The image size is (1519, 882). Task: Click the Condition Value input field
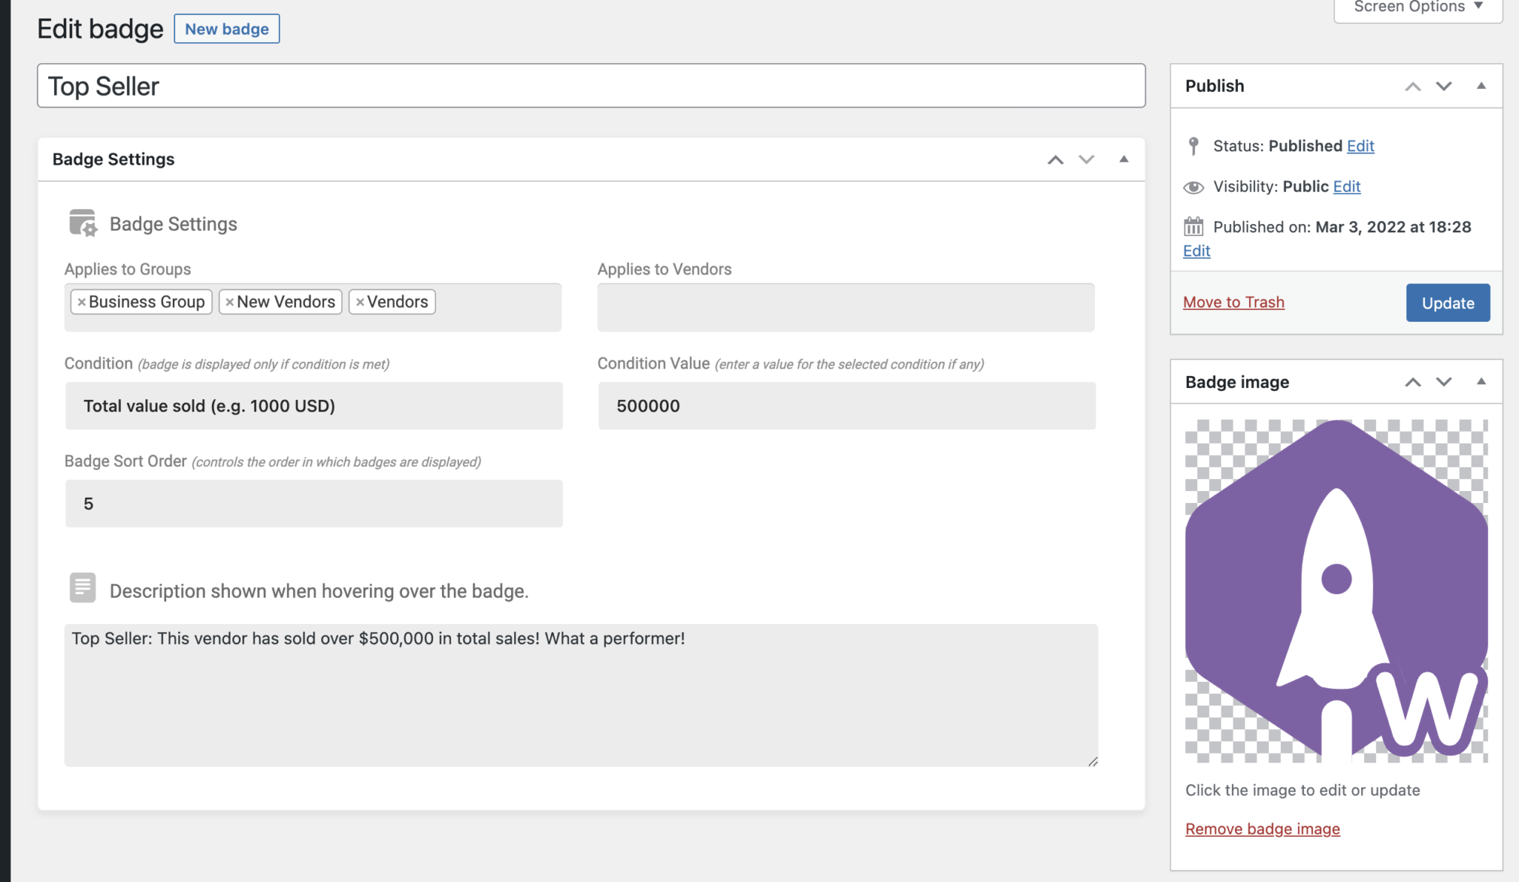tap(846, 405)
